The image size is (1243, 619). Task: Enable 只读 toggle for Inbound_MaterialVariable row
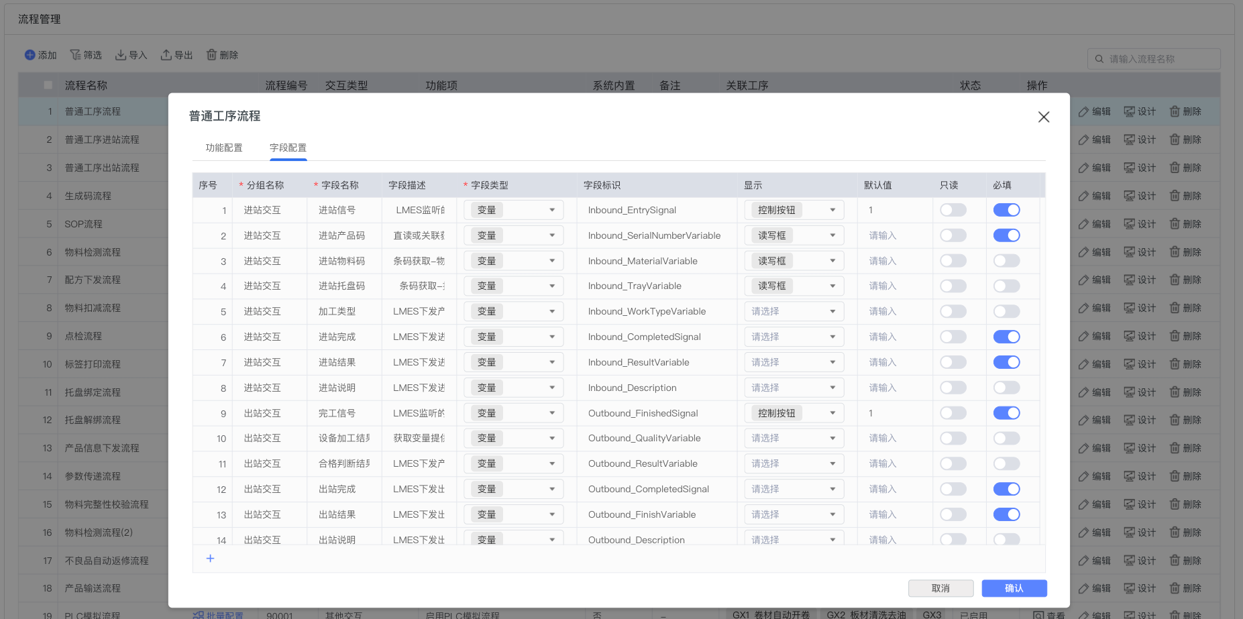click(953, 261)
